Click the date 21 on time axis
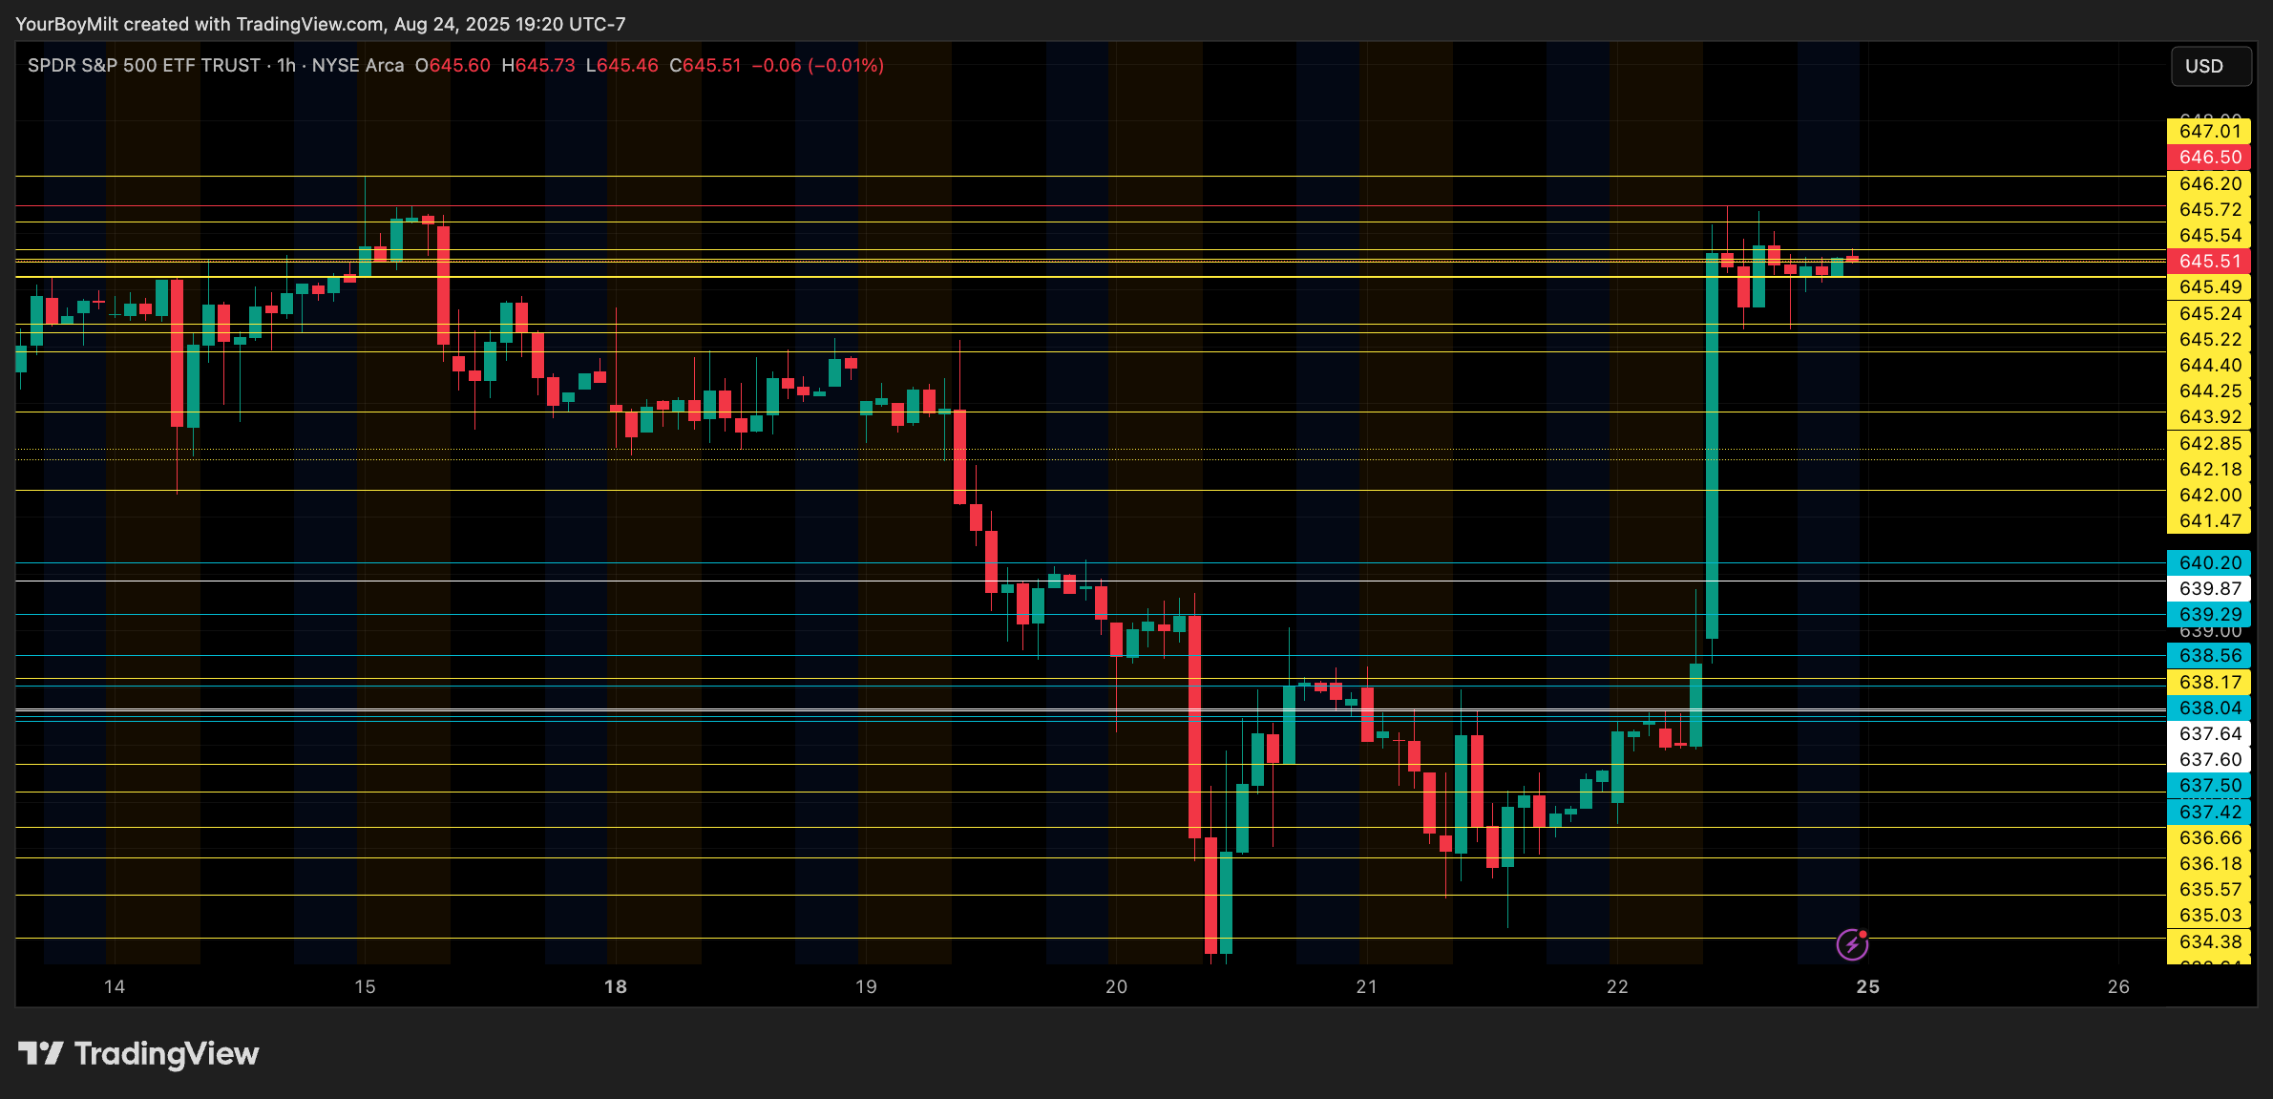This screenshot has width=2273, height=1099. tap(1366, 986)
